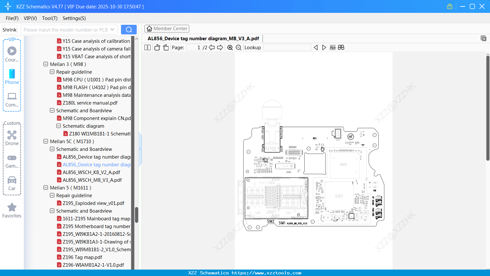Rotate the schematic counterclockwise
The image size is (490, 276).
(157, 47)
